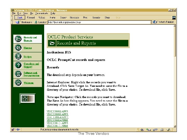187x140 pixels.
Task: Click the first .FIRM record file link
Action: pos(57,120)
